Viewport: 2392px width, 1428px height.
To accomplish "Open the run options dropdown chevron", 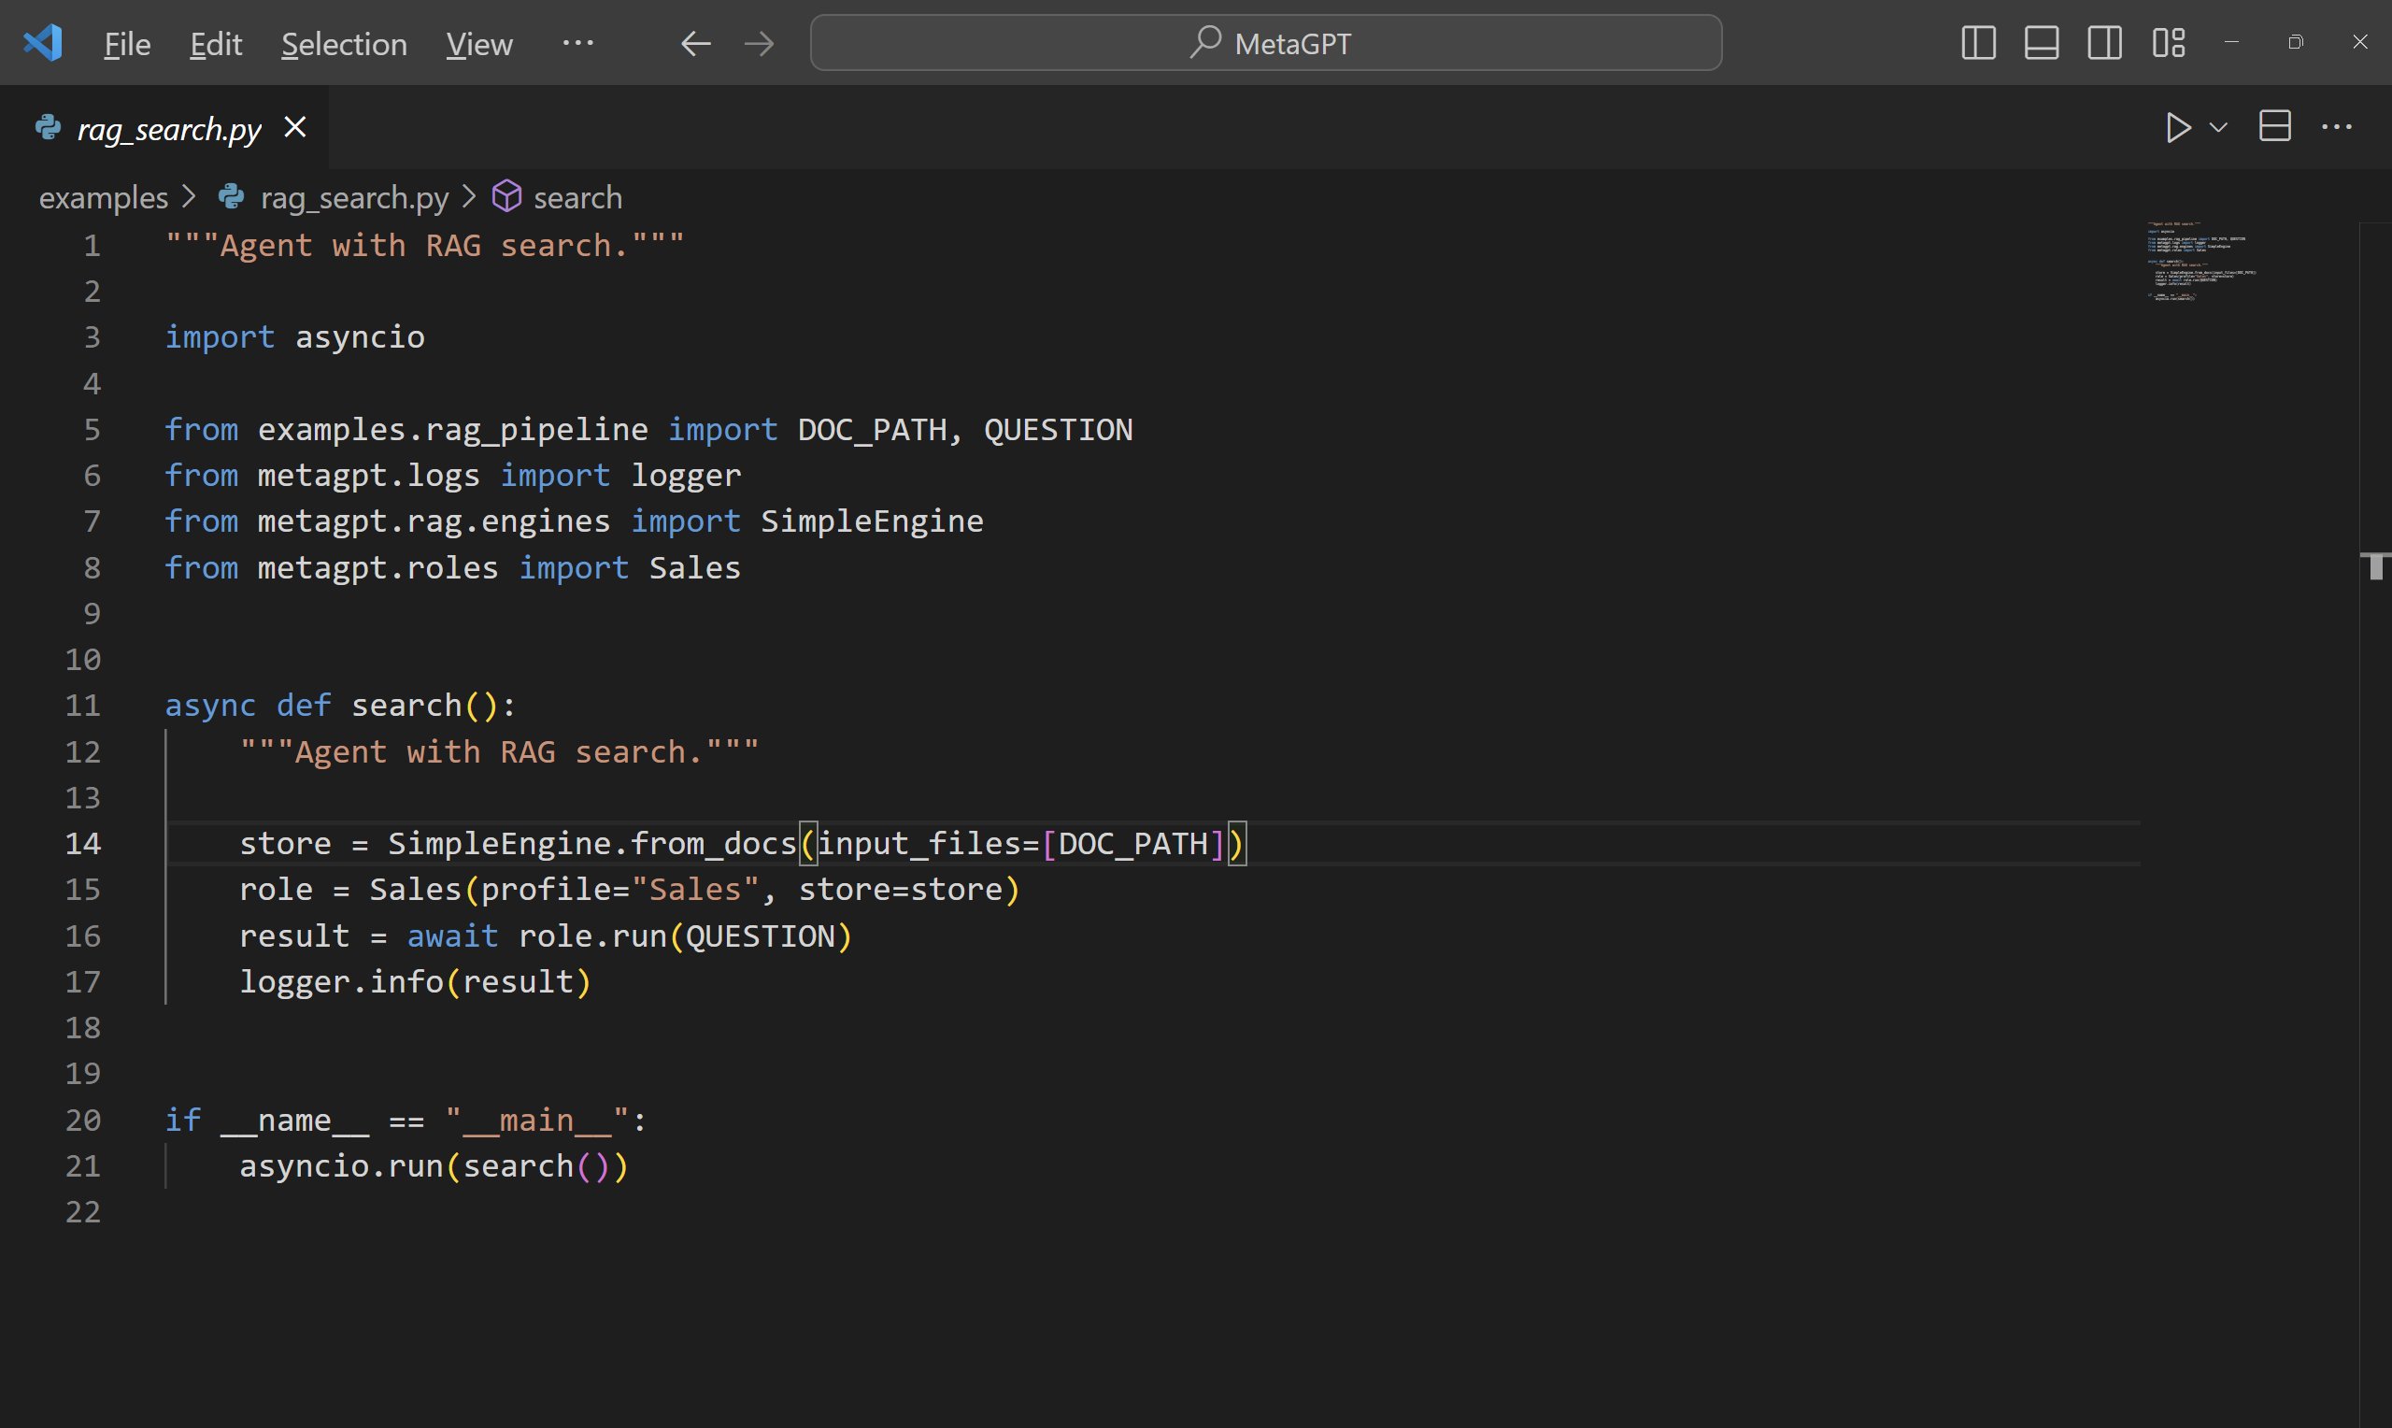I will click(2218, 126).
